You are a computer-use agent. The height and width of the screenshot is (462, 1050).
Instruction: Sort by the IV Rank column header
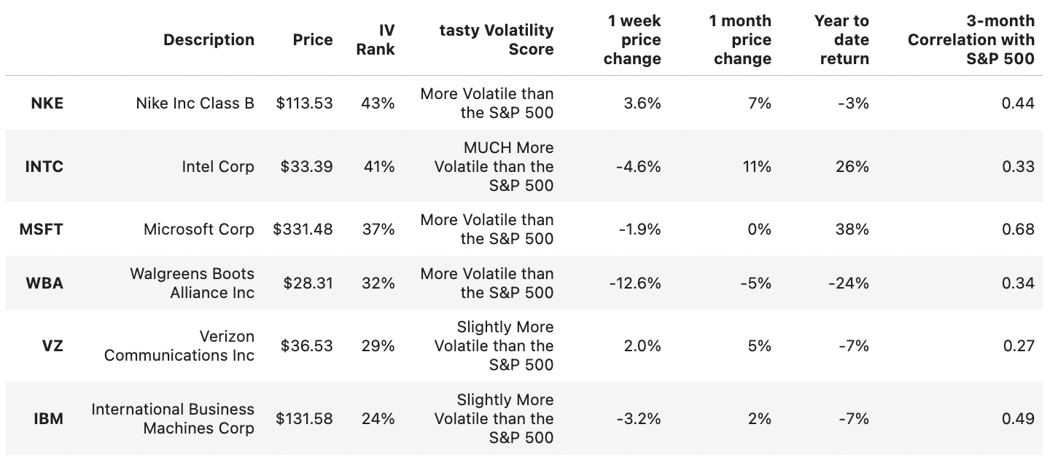[376, 40]
